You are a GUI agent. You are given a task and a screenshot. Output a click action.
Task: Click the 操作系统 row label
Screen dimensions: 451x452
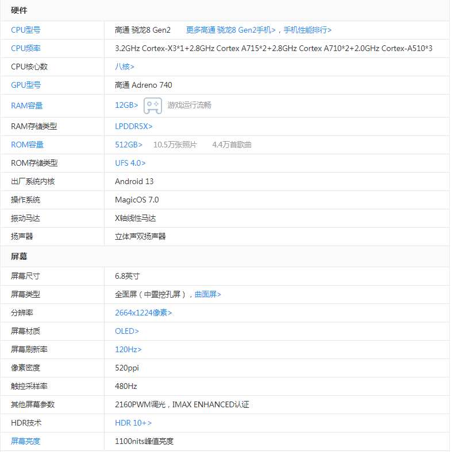tap(25, 200)
